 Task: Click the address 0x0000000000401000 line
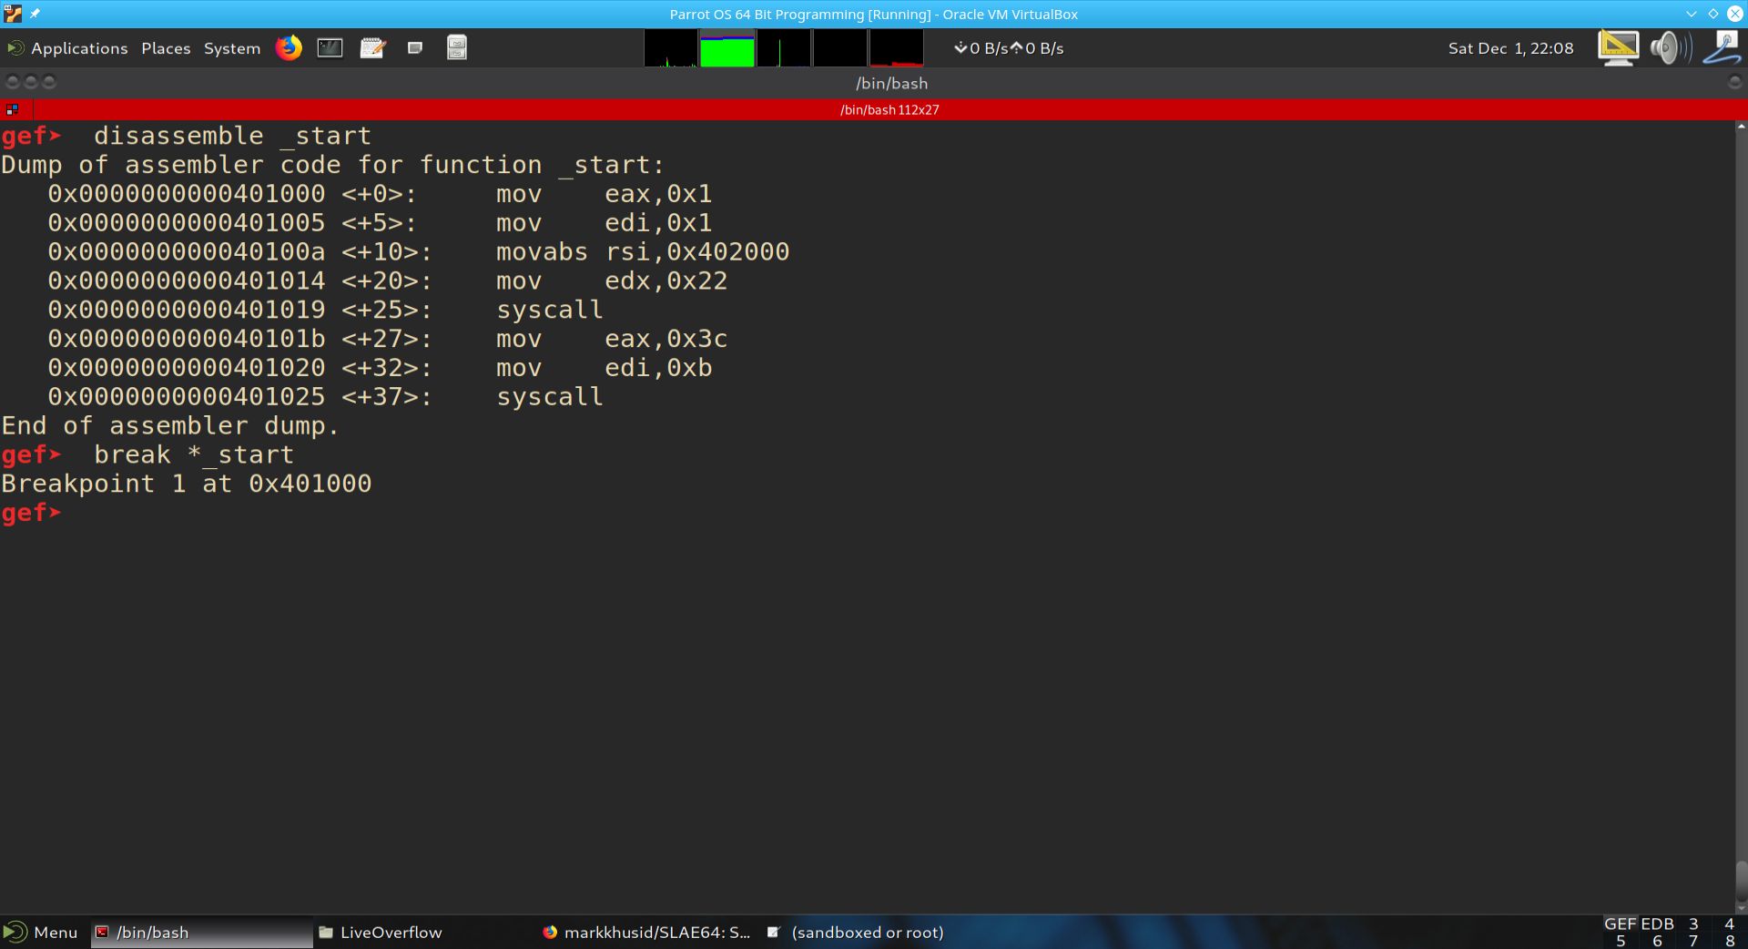click(380, 194)
